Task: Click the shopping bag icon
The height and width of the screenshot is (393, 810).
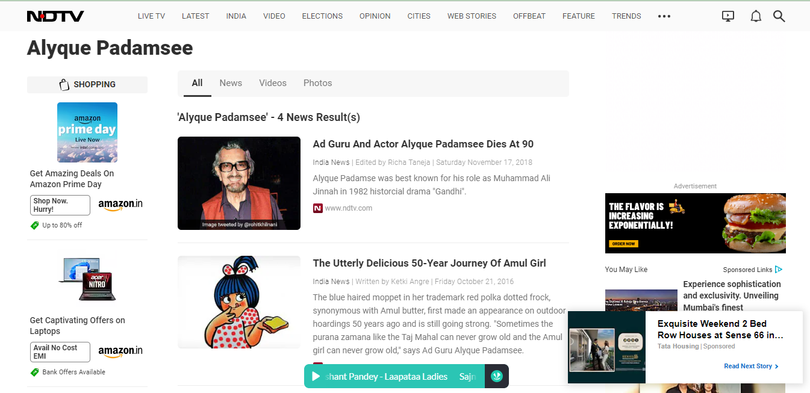Action: [64, 85]
